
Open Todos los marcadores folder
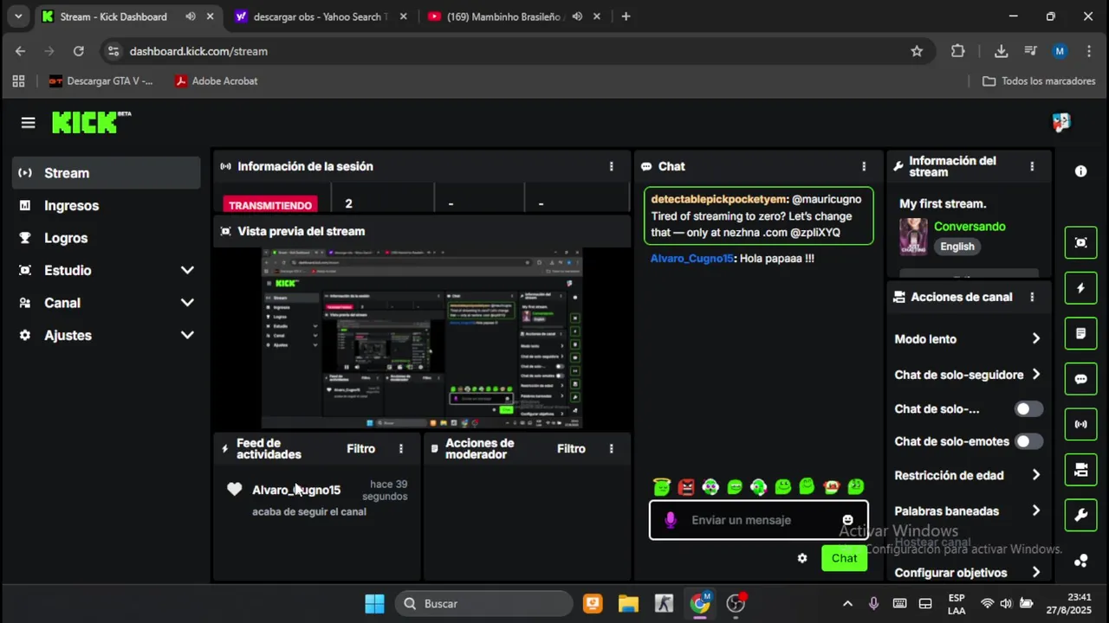click(x=1040, y=80)
